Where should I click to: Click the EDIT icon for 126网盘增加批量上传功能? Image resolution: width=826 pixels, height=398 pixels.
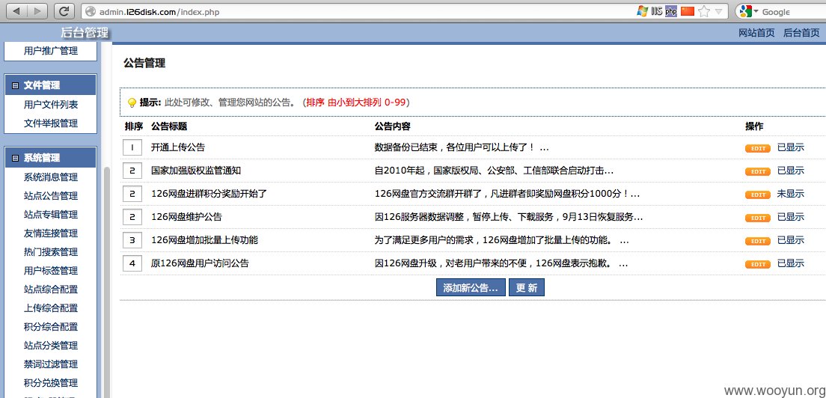[757, 241]
